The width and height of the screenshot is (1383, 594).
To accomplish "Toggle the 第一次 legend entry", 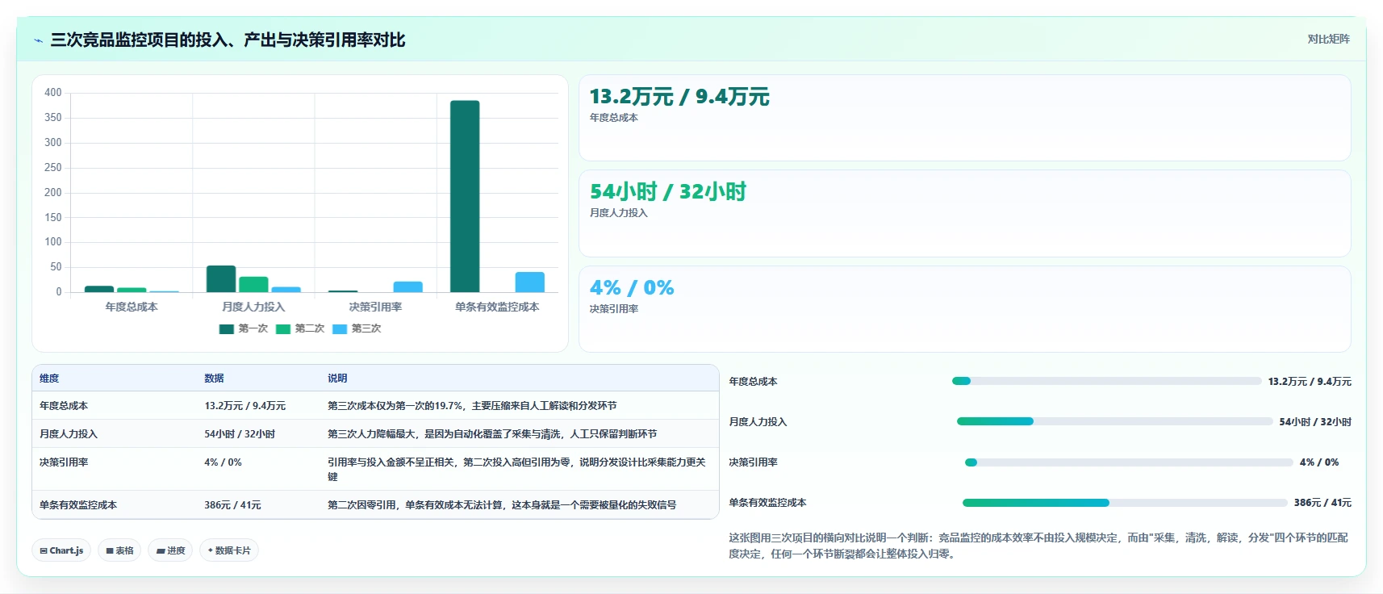I will coord(244,328).
